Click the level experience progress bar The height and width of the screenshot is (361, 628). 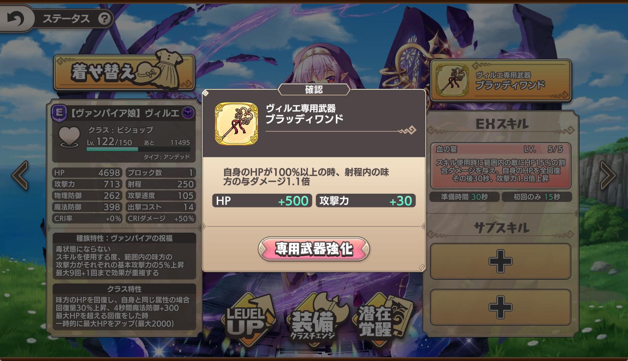112,149
